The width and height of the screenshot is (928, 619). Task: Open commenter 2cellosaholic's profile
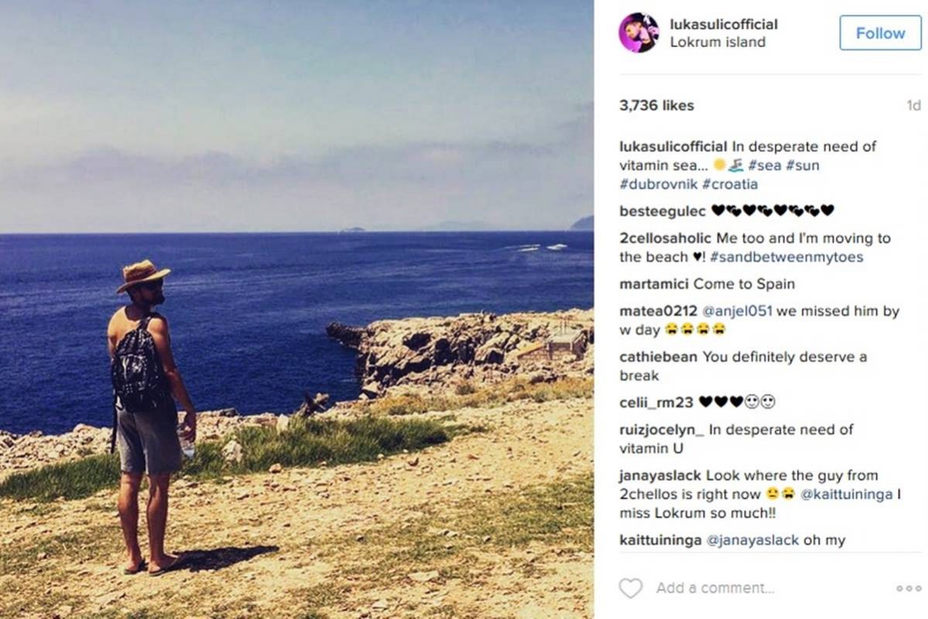tap(665, 238)
